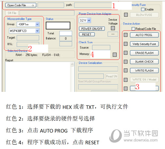The image size is (165, 149).
Task: Click the SN File path field
Action: pyautogui.click(x=47, y=13)
